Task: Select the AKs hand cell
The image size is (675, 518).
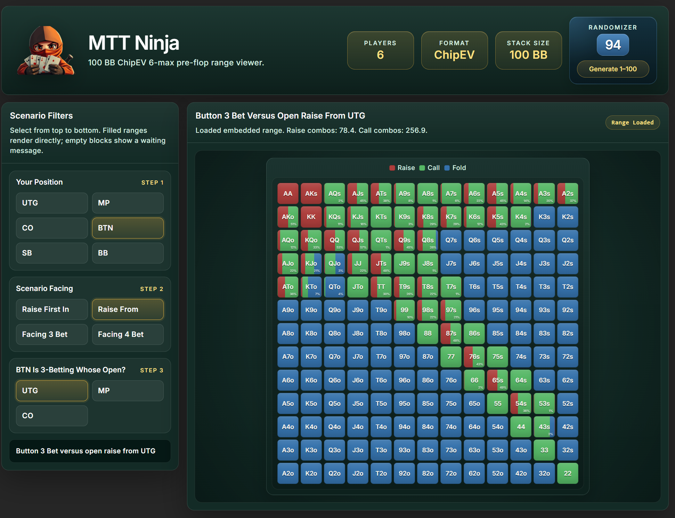Action: click(x=311, y=194)
